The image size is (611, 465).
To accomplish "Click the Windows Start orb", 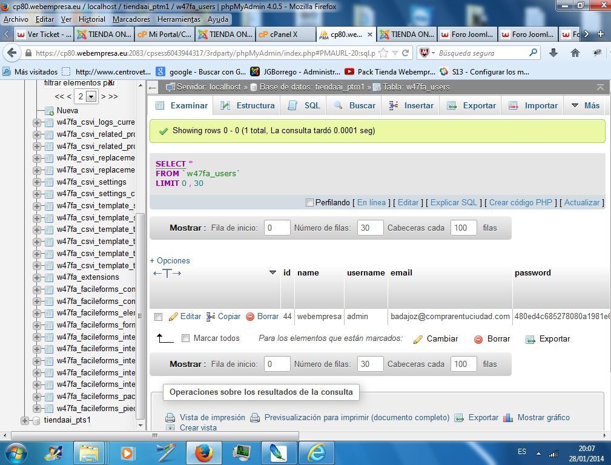I will 16,453.
